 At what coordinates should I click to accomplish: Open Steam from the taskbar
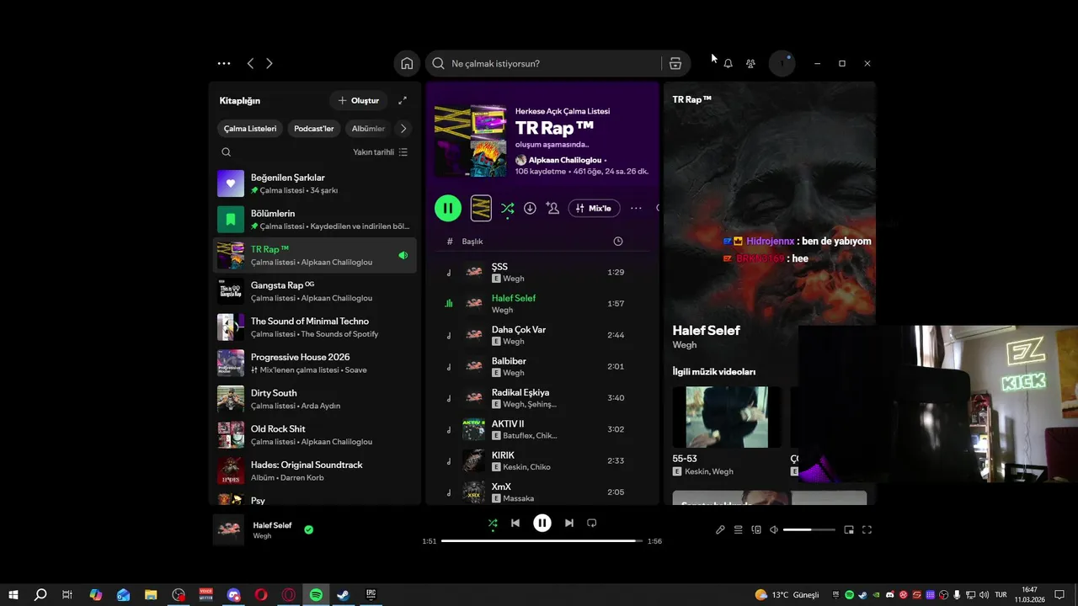[343, 595]
